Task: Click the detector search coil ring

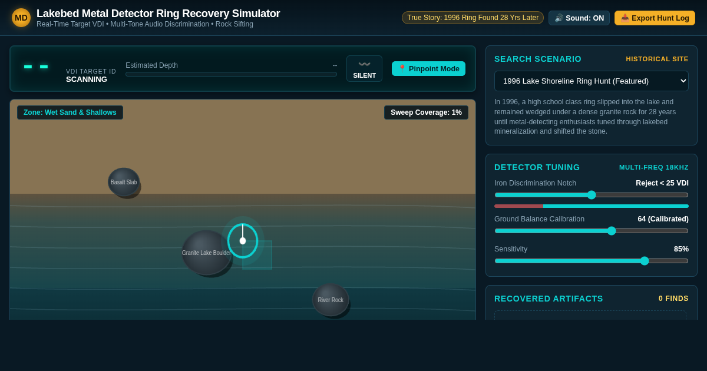Action: 243,241
